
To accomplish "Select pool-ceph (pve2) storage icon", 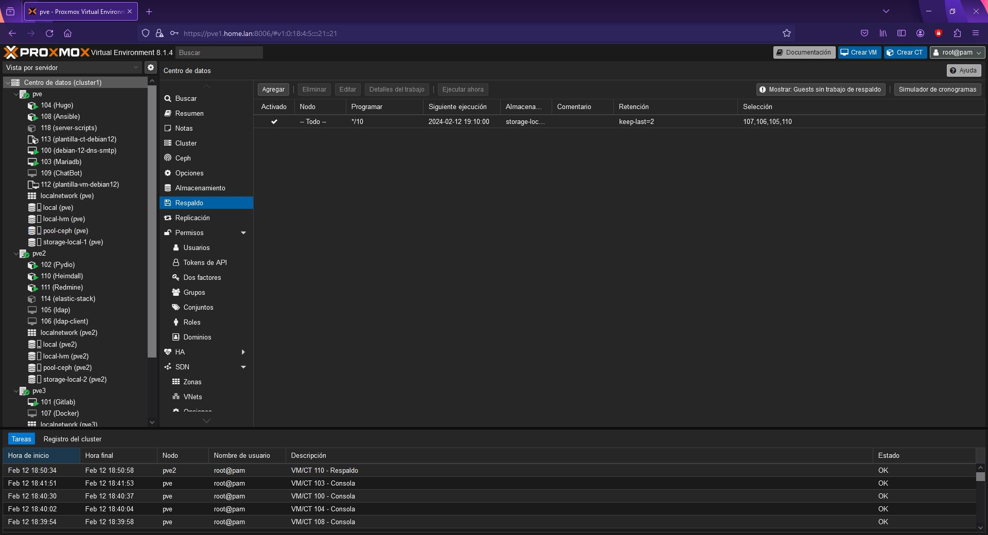I will 34,368.
